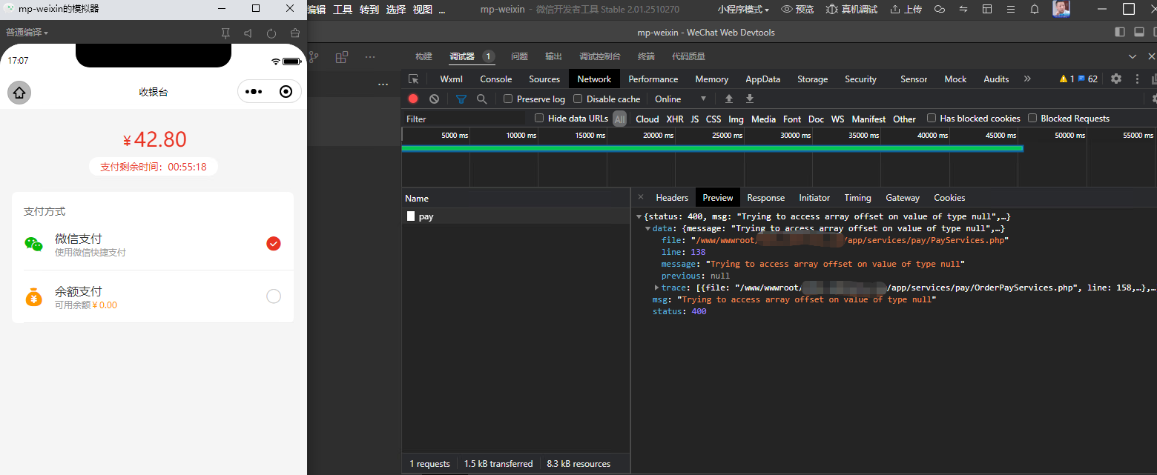
Task: Click the user avatar picture
Action: [1061, 9]
